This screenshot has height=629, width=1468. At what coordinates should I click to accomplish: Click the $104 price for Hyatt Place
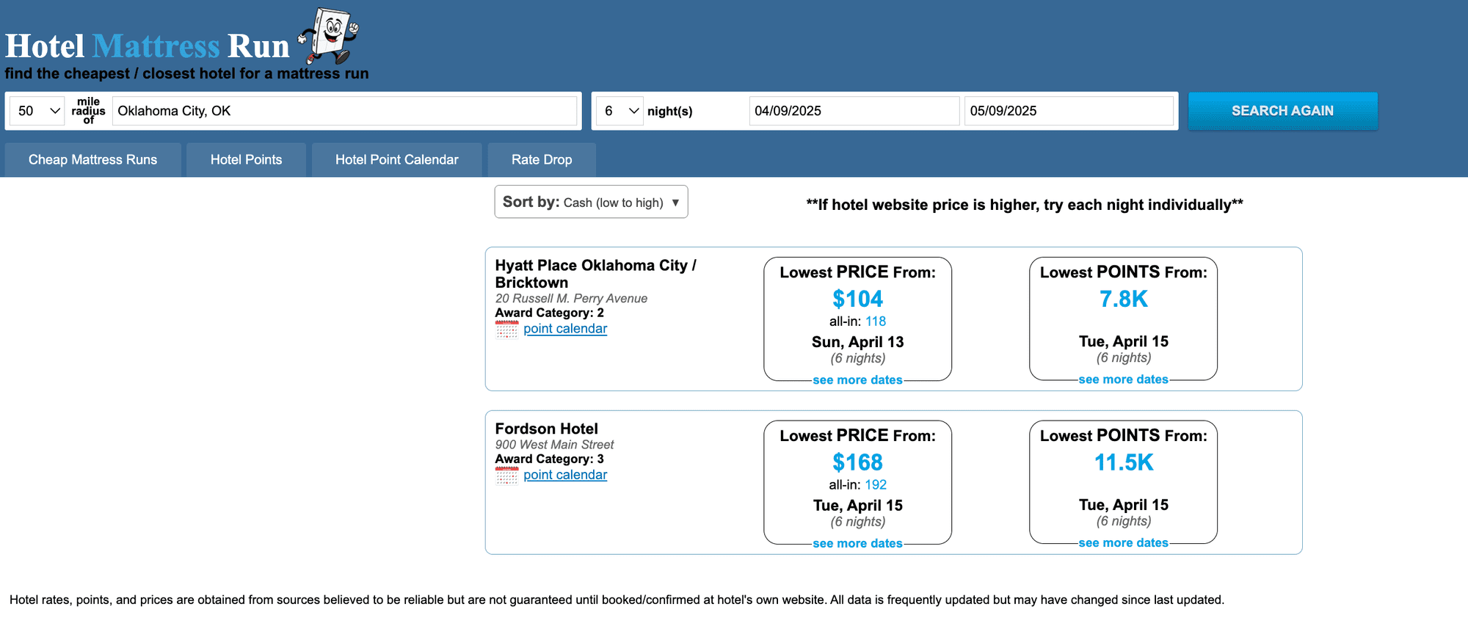click(857, 299)
